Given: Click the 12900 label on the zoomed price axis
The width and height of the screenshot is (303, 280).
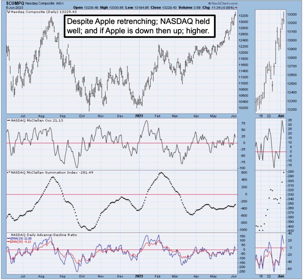Looking at the screenshot, I should [x=292, y=49].
